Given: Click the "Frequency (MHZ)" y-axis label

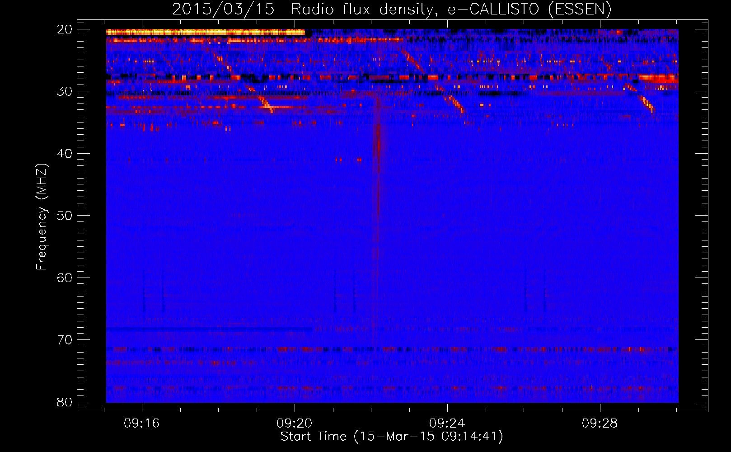Looking at the screenshot, I should click(x=42, y=217).
